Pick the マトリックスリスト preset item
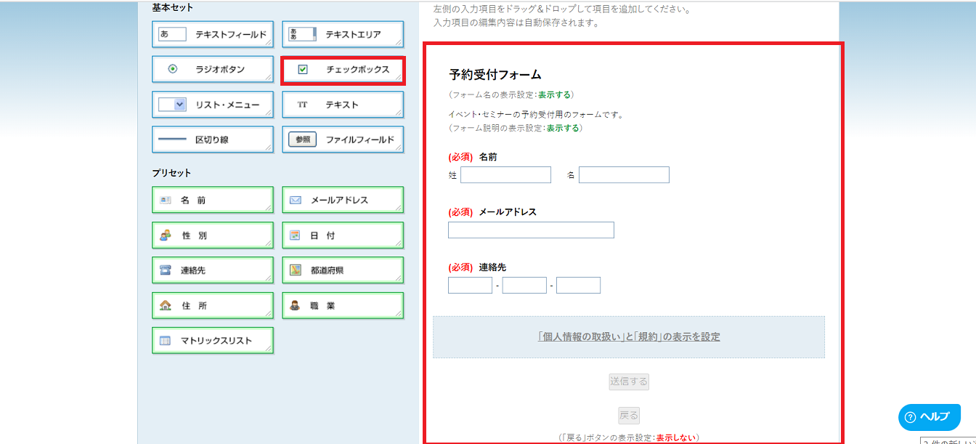Screen dimensions: 976x444 tap(213, 340)
